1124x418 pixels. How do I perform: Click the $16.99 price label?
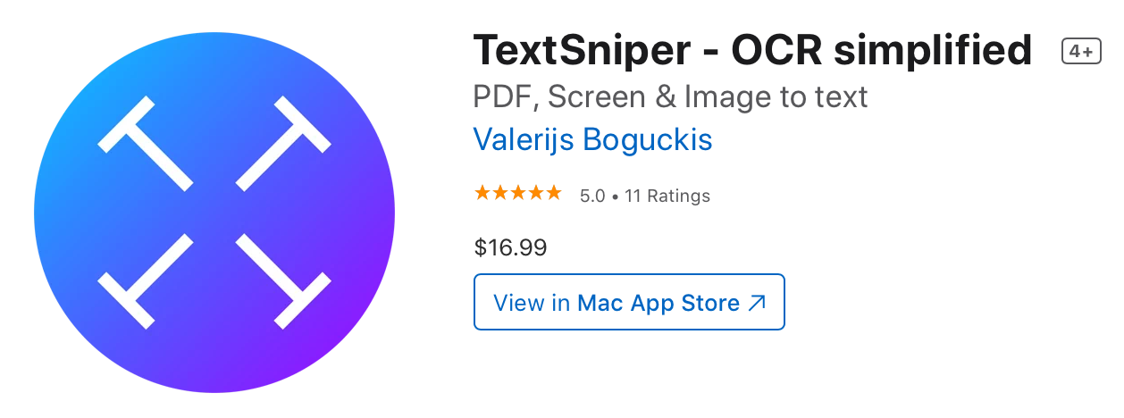510,247
